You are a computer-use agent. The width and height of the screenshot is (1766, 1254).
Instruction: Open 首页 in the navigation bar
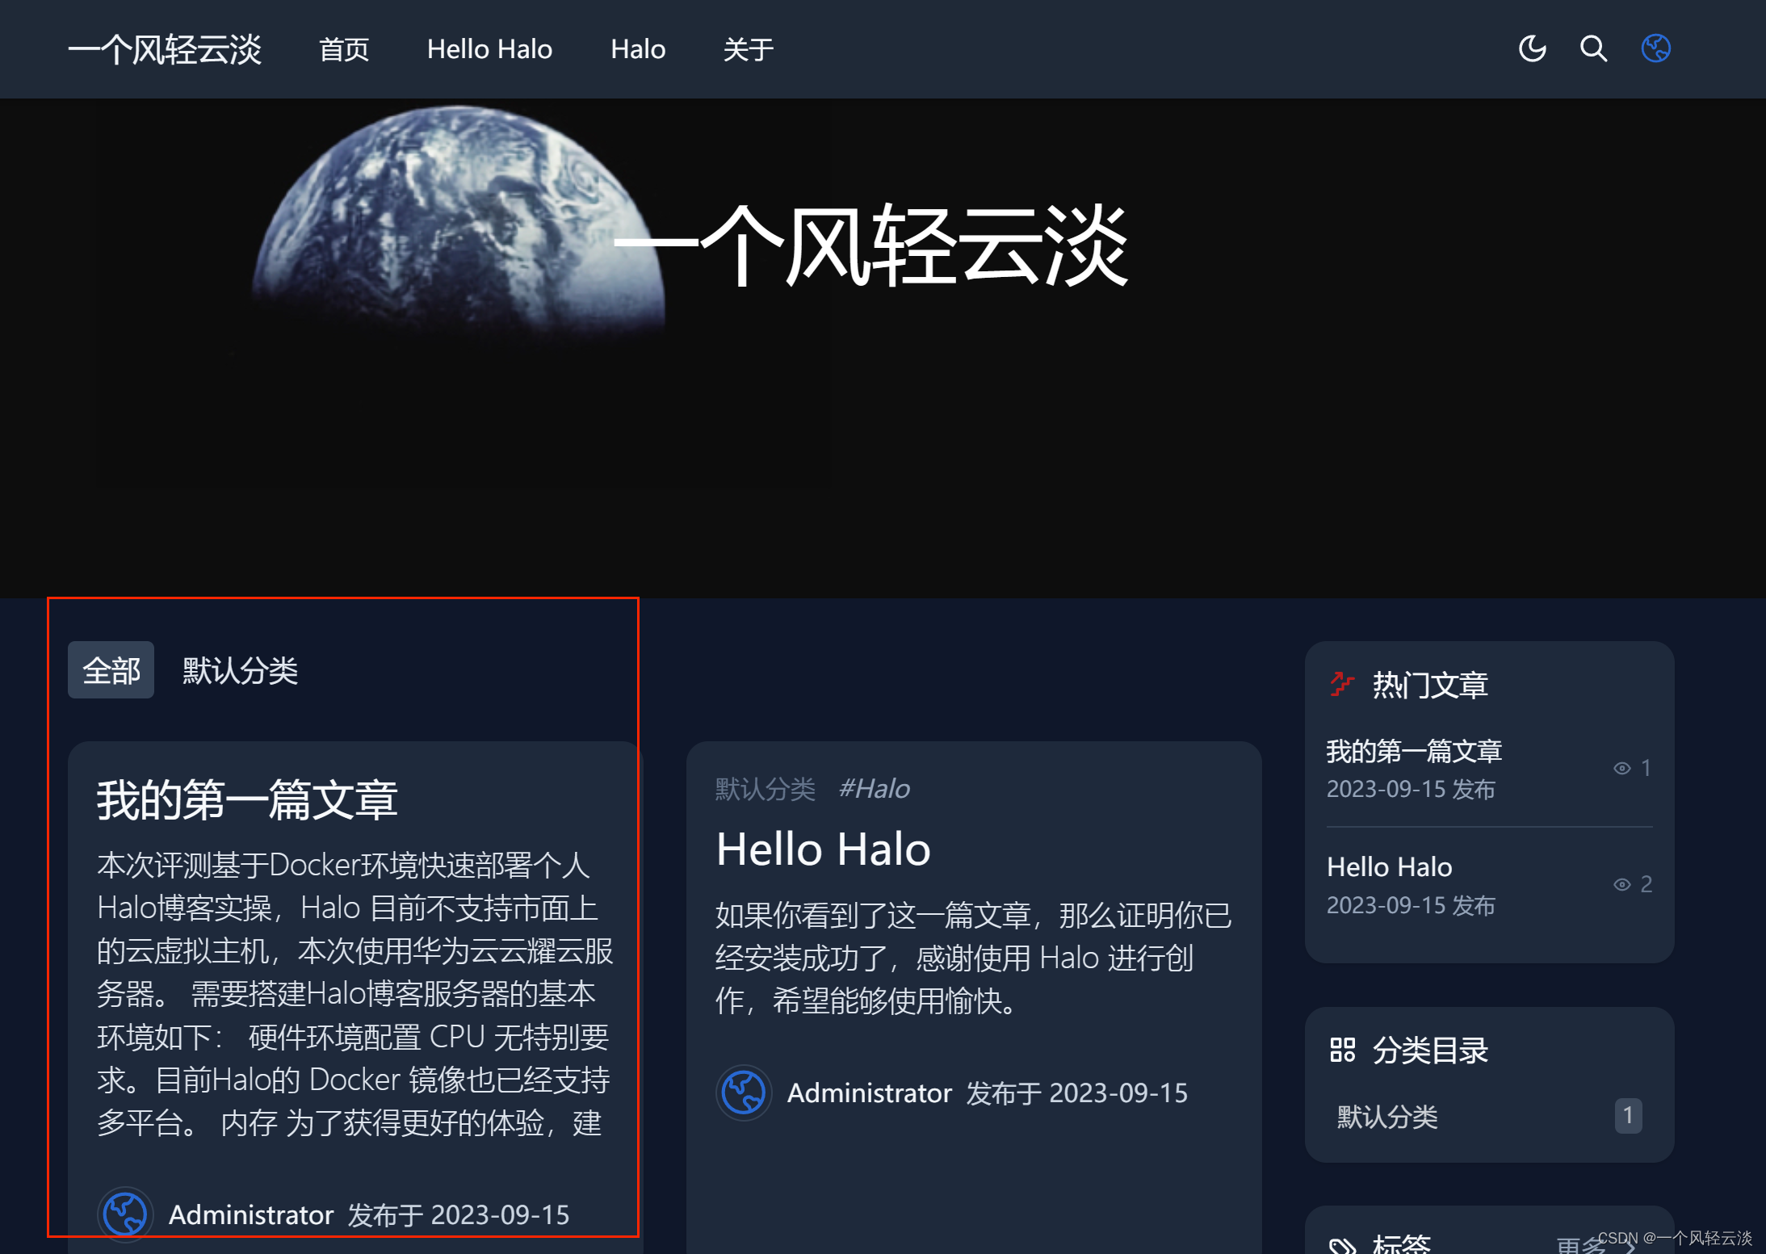point(344,49)
